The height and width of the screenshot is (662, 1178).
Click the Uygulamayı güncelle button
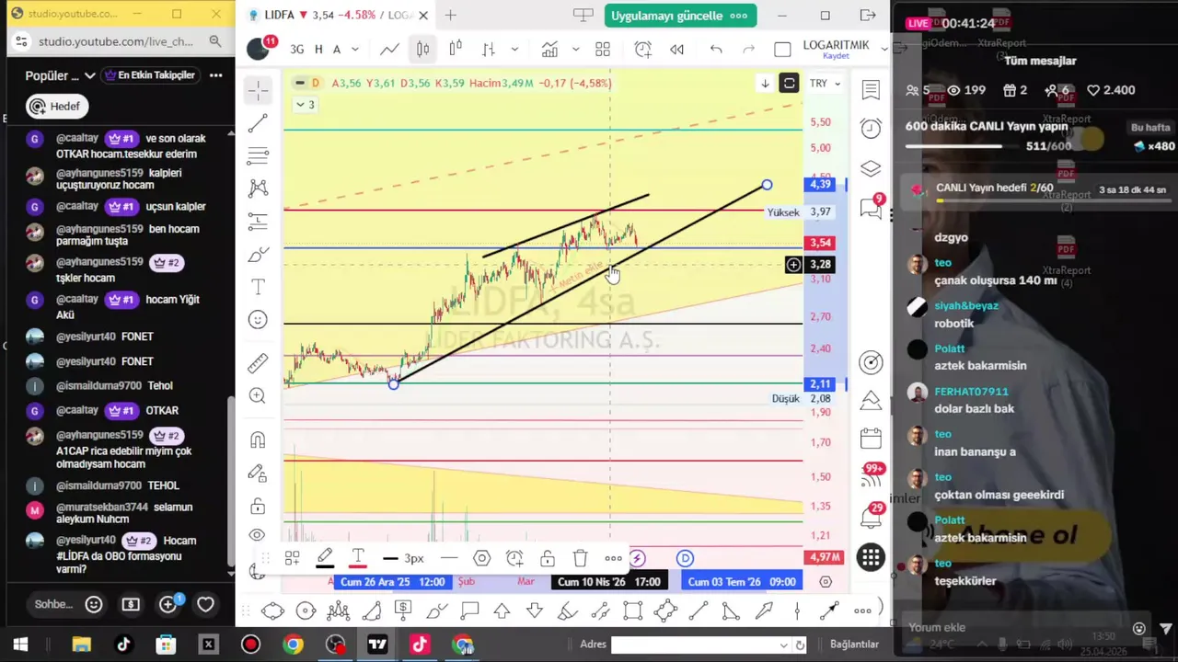click(681, 16)
